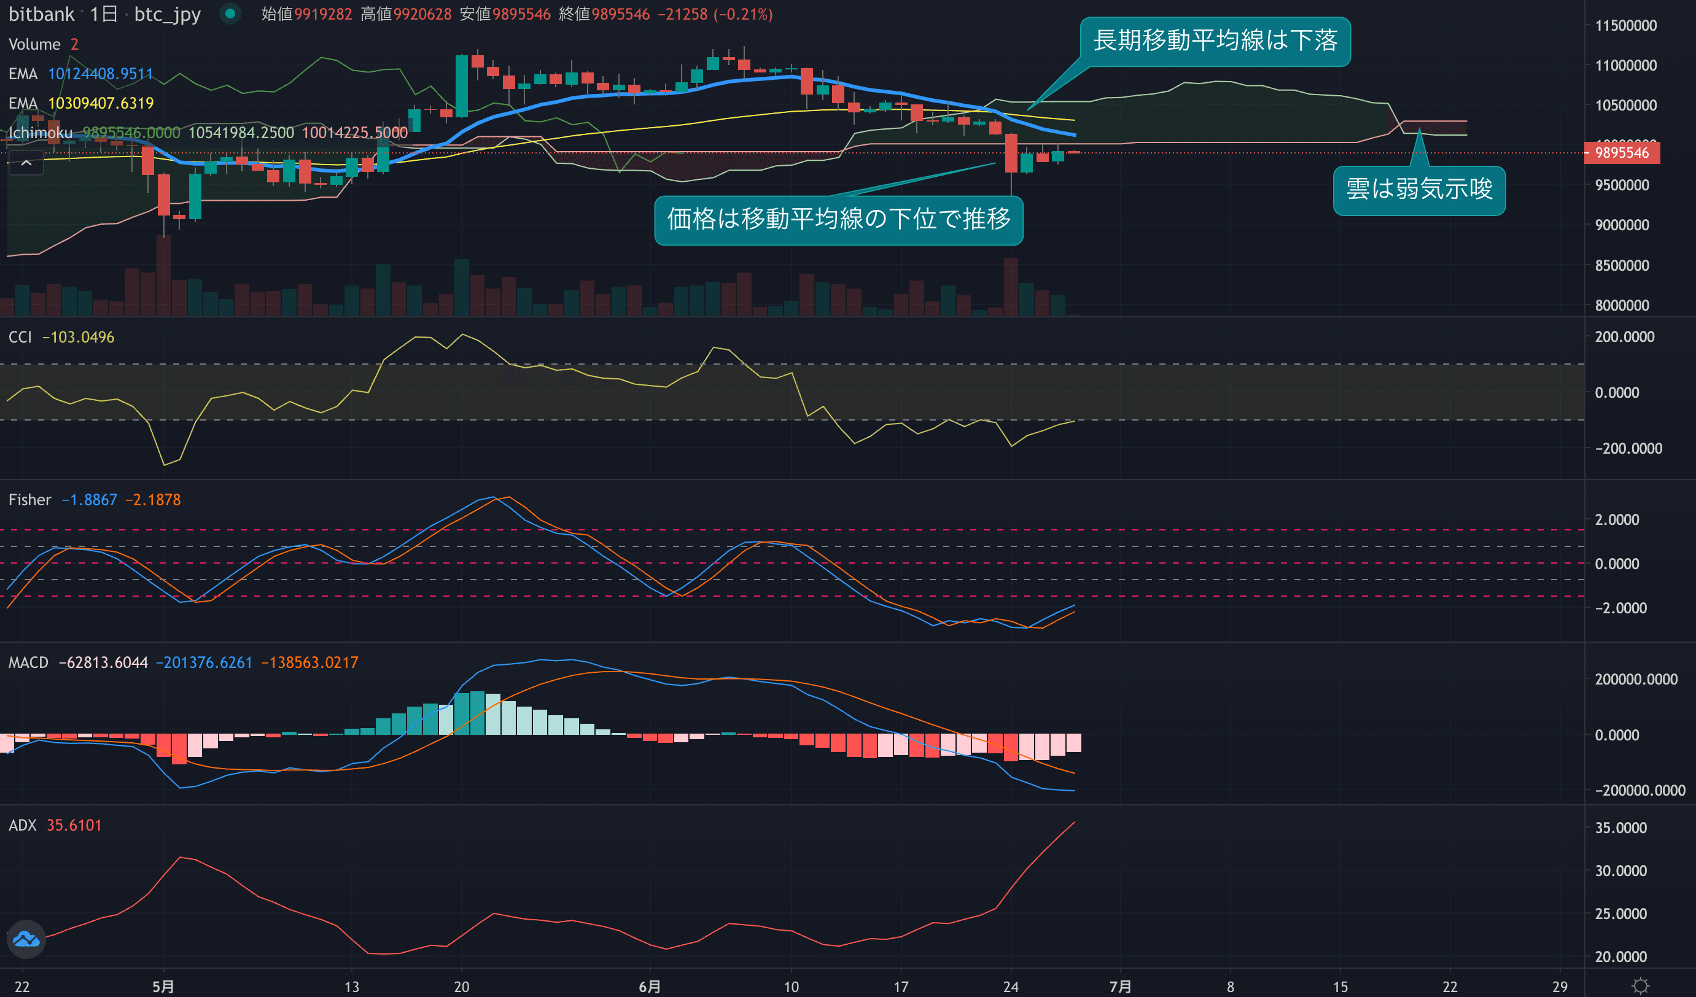Select the 雲は弱気示唆 callout annotation
The height and width of the screenshot is (997, 1696).
[1418, 190]
